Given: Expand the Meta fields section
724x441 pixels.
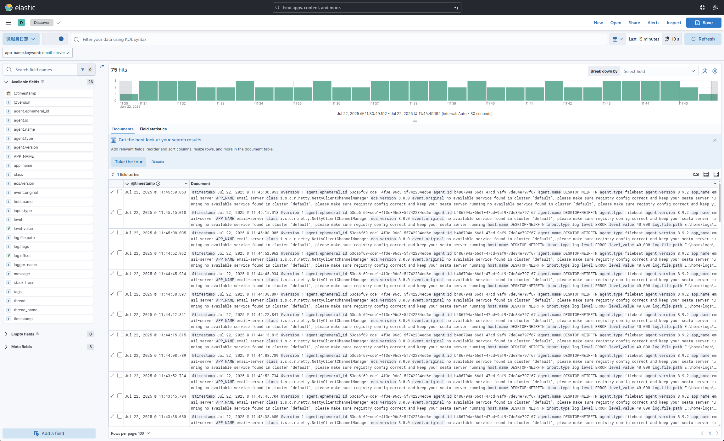Looking at the screenshot, I should click(6, 347).
